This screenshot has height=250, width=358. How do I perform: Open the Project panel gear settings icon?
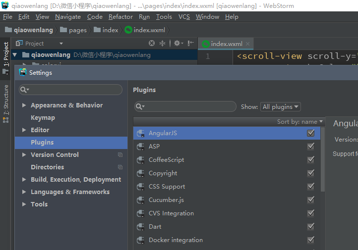(179, 43)
